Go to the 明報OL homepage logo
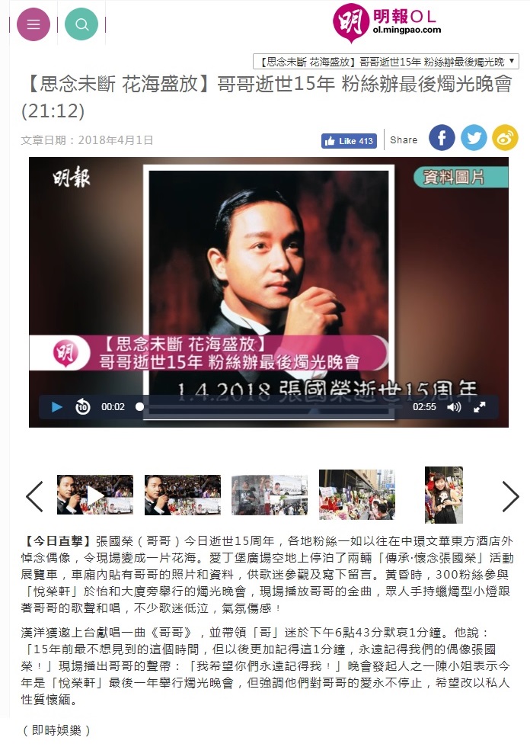The width and height of the screenshot is (530, 747). click(x=388, y=22)
